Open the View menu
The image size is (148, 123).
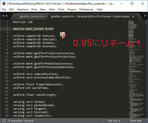click(x=43, y=10)
